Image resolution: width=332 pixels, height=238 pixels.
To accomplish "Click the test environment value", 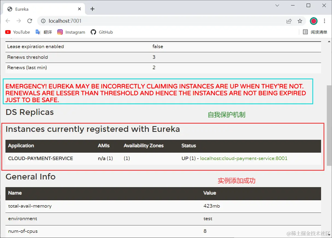I will 208,219.
